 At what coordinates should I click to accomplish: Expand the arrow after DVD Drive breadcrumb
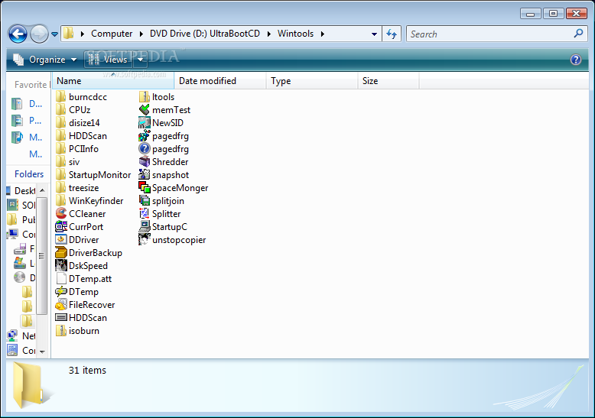269,34
